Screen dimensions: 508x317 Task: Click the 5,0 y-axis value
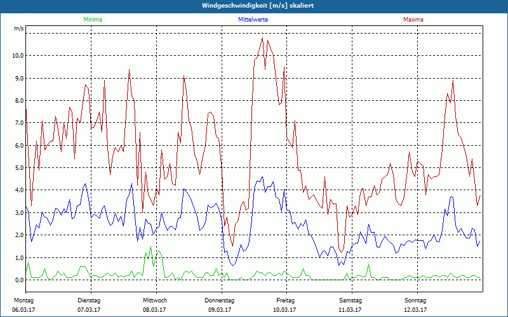click(19, 168)
